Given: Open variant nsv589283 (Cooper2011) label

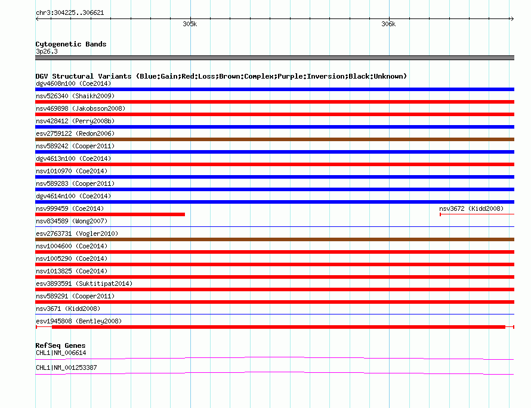Looking at the screenshot, I should 75,183.
